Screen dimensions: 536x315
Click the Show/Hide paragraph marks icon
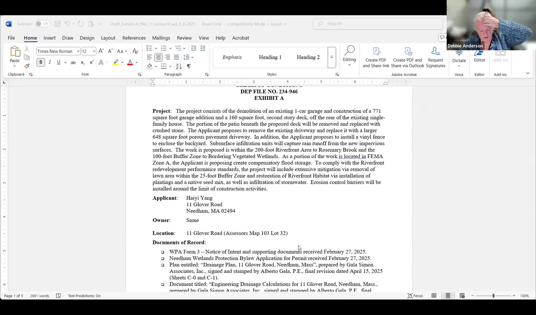pos(189,66)
